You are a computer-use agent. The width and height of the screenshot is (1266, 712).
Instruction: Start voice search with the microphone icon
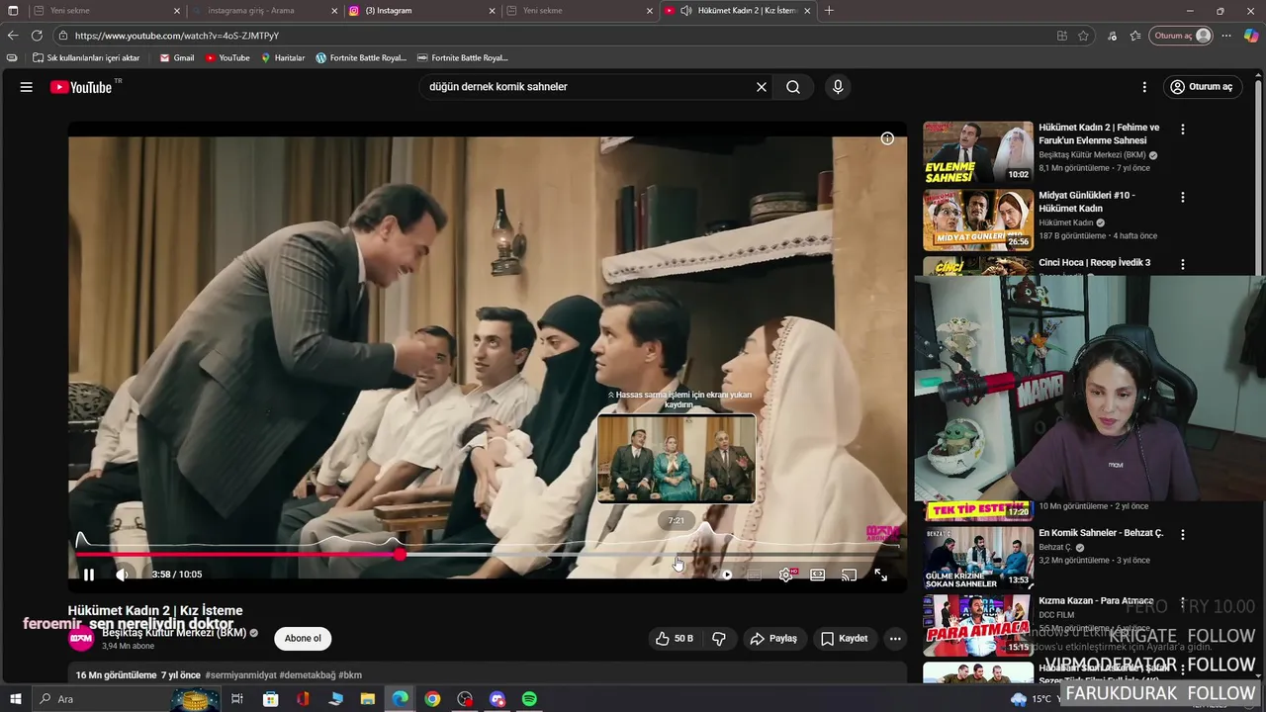pos(838,87)
